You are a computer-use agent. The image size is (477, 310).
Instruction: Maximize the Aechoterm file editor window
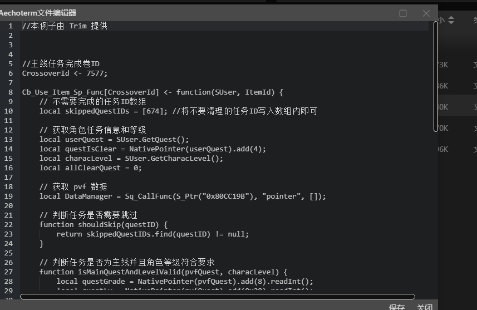click(x=403, y=13)
